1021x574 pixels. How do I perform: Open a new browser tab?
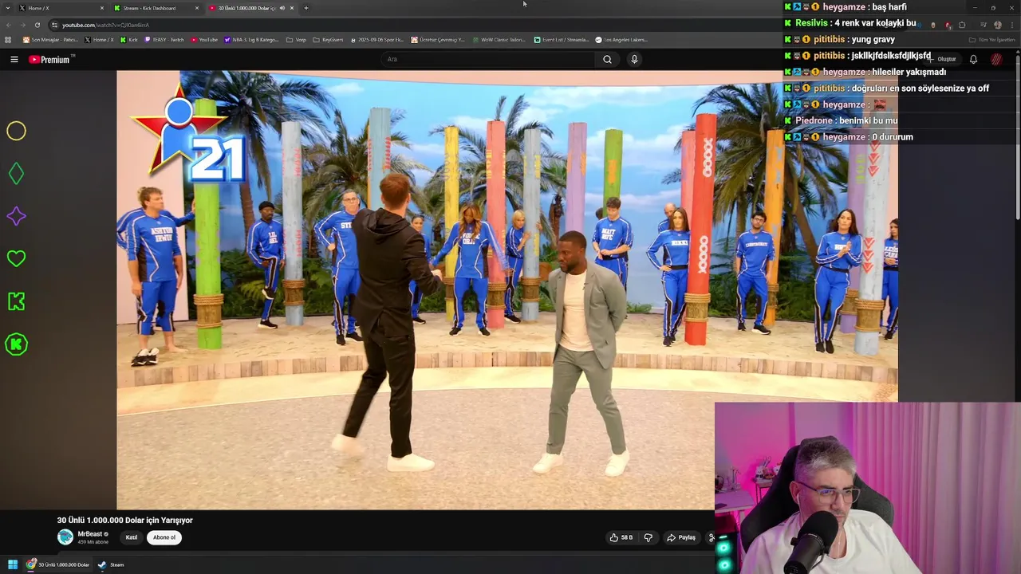(x=306, y=8)
